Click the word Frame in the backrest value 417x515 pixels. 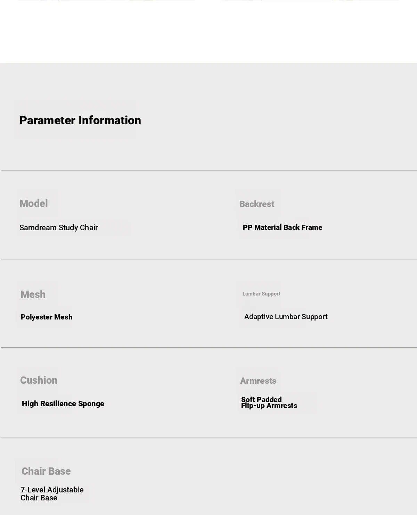(312, 227)
